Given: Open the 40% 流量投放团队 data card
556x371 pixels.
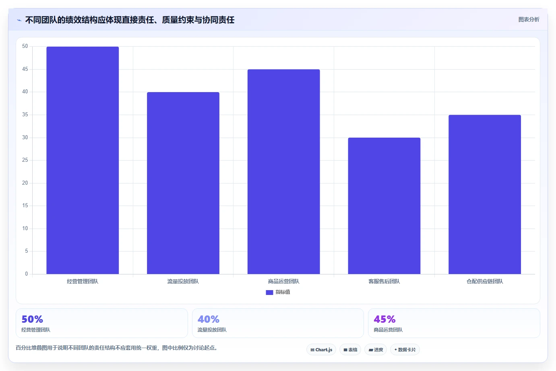Looking at the screenshot, I should [278, 323].
